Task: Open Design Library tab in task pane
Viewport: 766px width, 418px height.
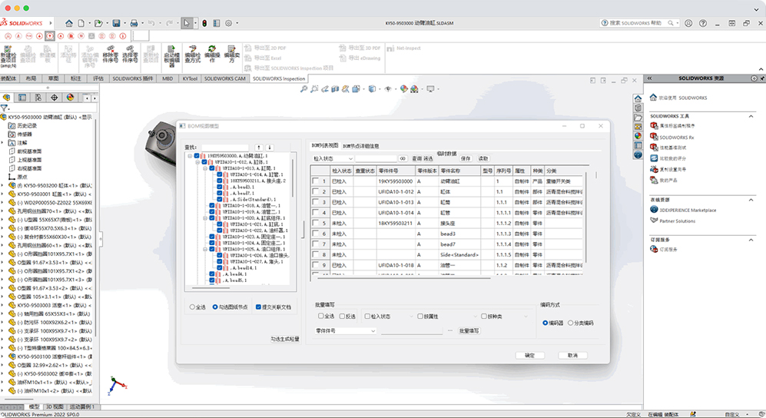Action: coord(638,108)
